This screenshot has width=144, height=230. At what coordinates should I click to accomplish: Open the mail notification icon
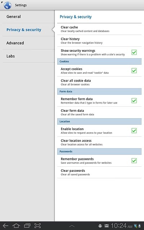[107, 226]
